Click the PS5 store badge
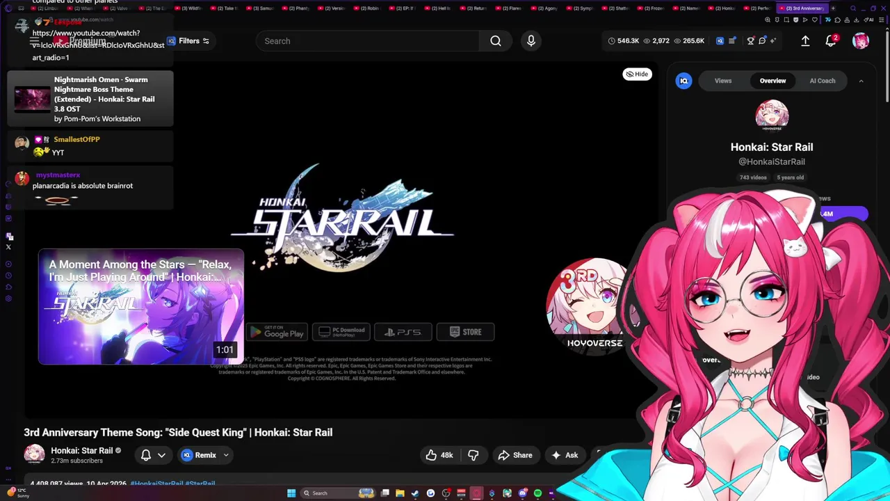The width and height of the screenshot is (890, 501). click(x=403, y=332)
